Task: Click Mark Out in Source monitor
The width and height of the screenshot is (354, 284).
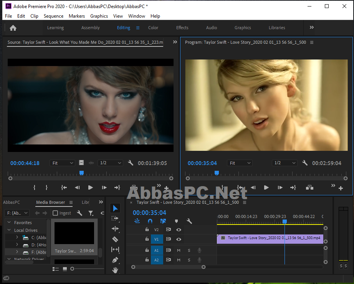Action: click(46, 188)
